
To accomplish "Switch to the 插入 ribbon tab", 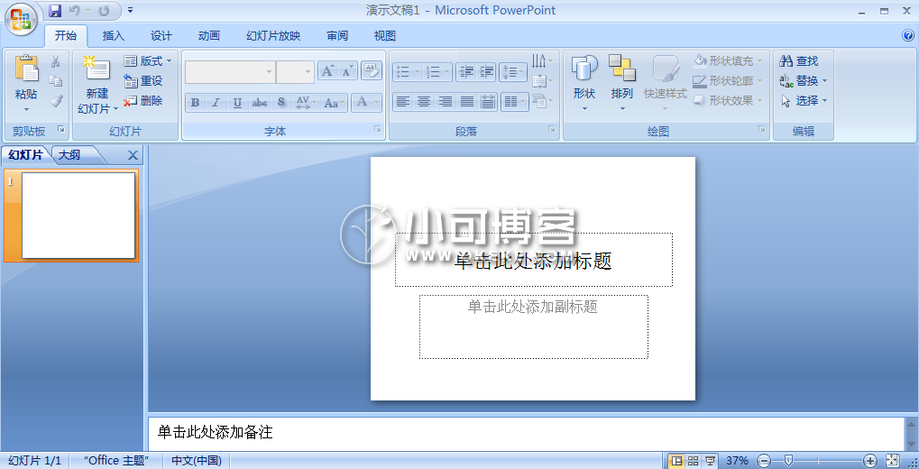I will pyautogui.click(x=113, y=36).
